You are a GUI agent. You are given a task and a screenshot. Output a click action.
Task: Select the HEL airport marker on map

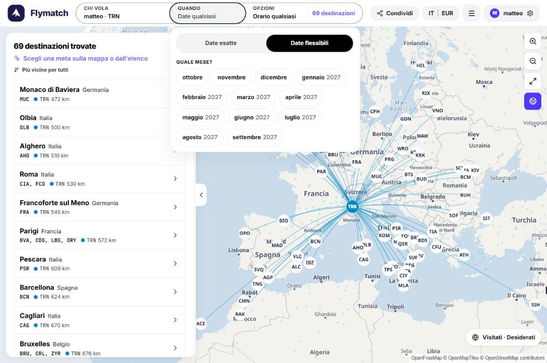(421, 65)
